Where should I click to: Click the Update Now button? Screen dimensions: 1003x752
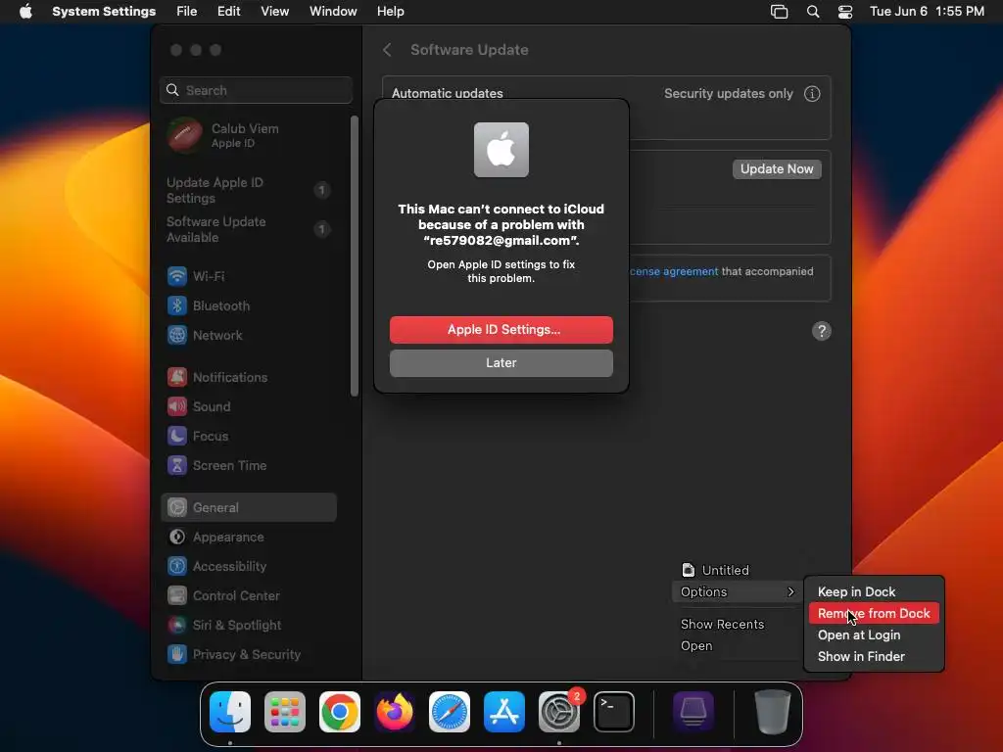click(x=777, y=169)
